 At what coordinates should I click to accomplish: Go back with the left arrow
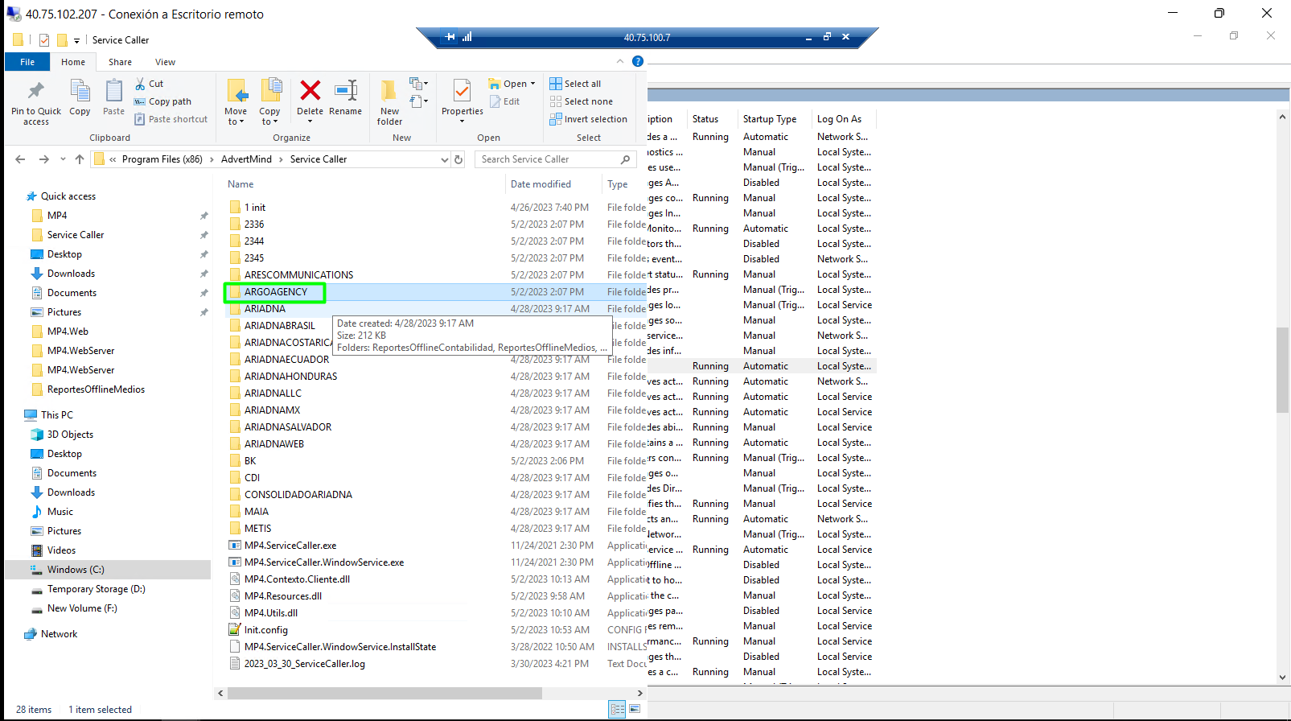pos(20,159)
